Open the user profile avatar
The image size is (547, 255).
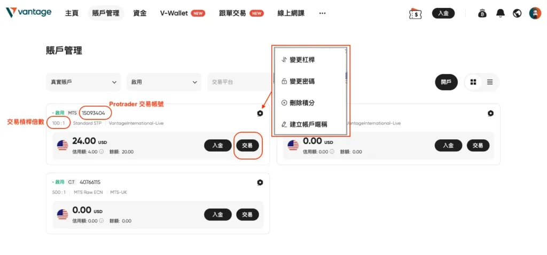pyautogui.click(x=535, y=13)
